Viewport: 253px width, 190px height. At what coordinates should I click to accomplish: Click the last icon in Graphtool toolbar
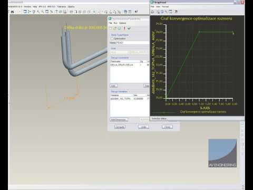tap(176, 12)
